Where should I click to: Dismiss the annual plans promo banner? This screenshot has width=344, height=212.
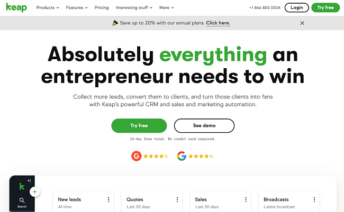pos(302,23)
